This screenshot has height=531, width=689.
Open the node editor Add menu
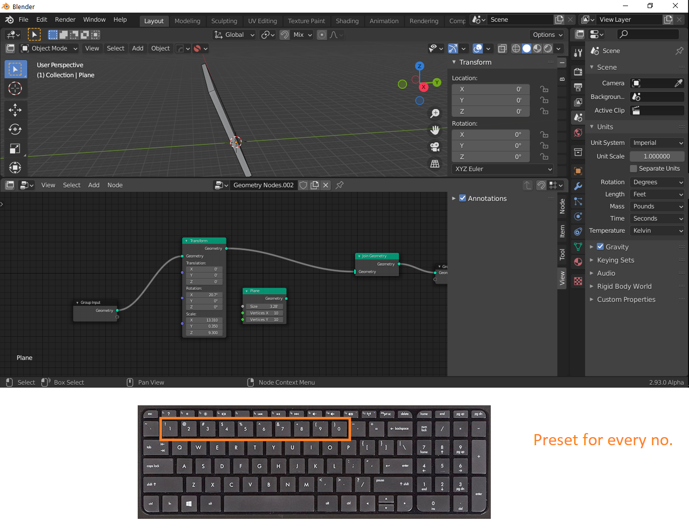coord(94,185)
